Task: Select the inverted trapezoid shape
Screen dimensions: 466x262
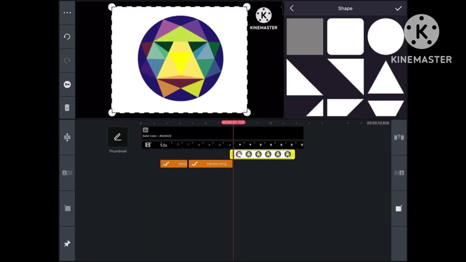Action: point(386,108)
